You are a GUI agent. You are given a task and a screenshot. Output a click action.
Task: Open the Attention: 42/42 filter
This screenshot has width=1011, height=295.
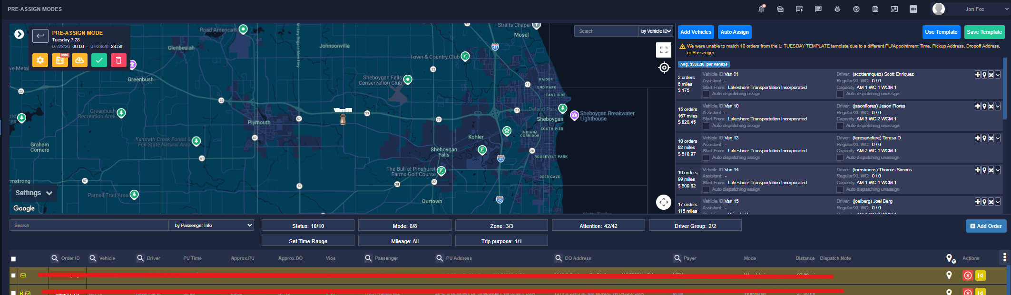[x=599, y=226]
